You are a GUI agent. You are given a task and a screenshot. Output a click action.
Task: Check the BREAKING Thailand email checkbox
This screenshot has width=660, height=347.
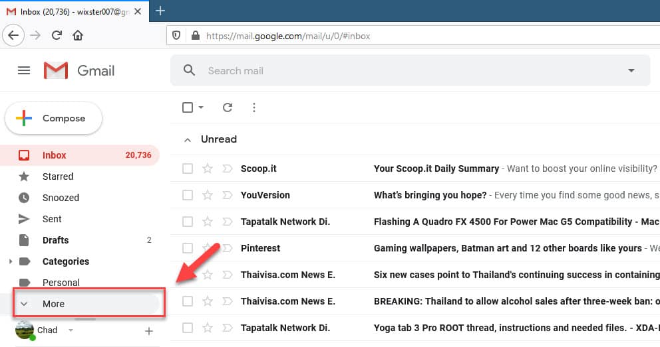click(x=188, y=301)
